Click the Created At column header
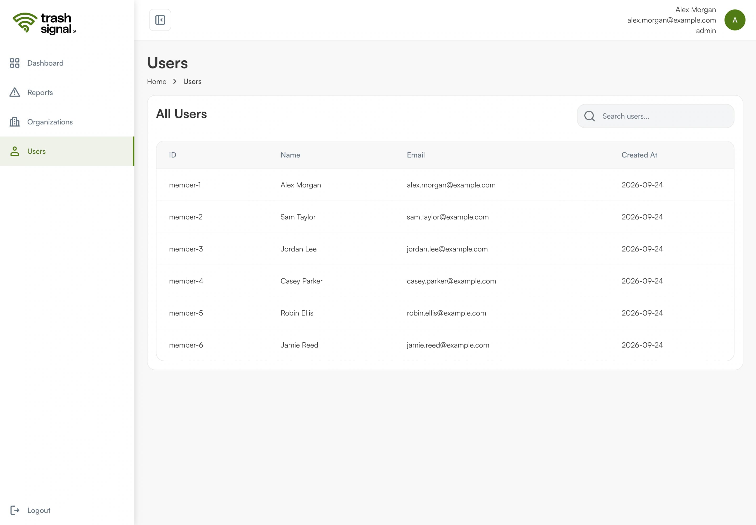Viewport: 756px width, 525px height. (x=639, y=155)
